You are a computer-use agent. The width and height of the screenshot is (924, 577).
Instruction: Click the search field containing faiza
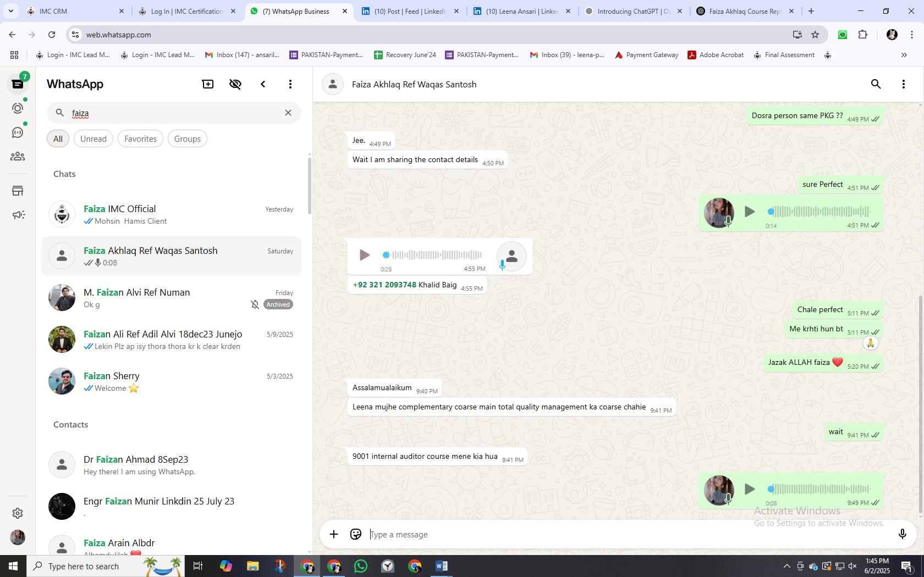pos(174,113)
